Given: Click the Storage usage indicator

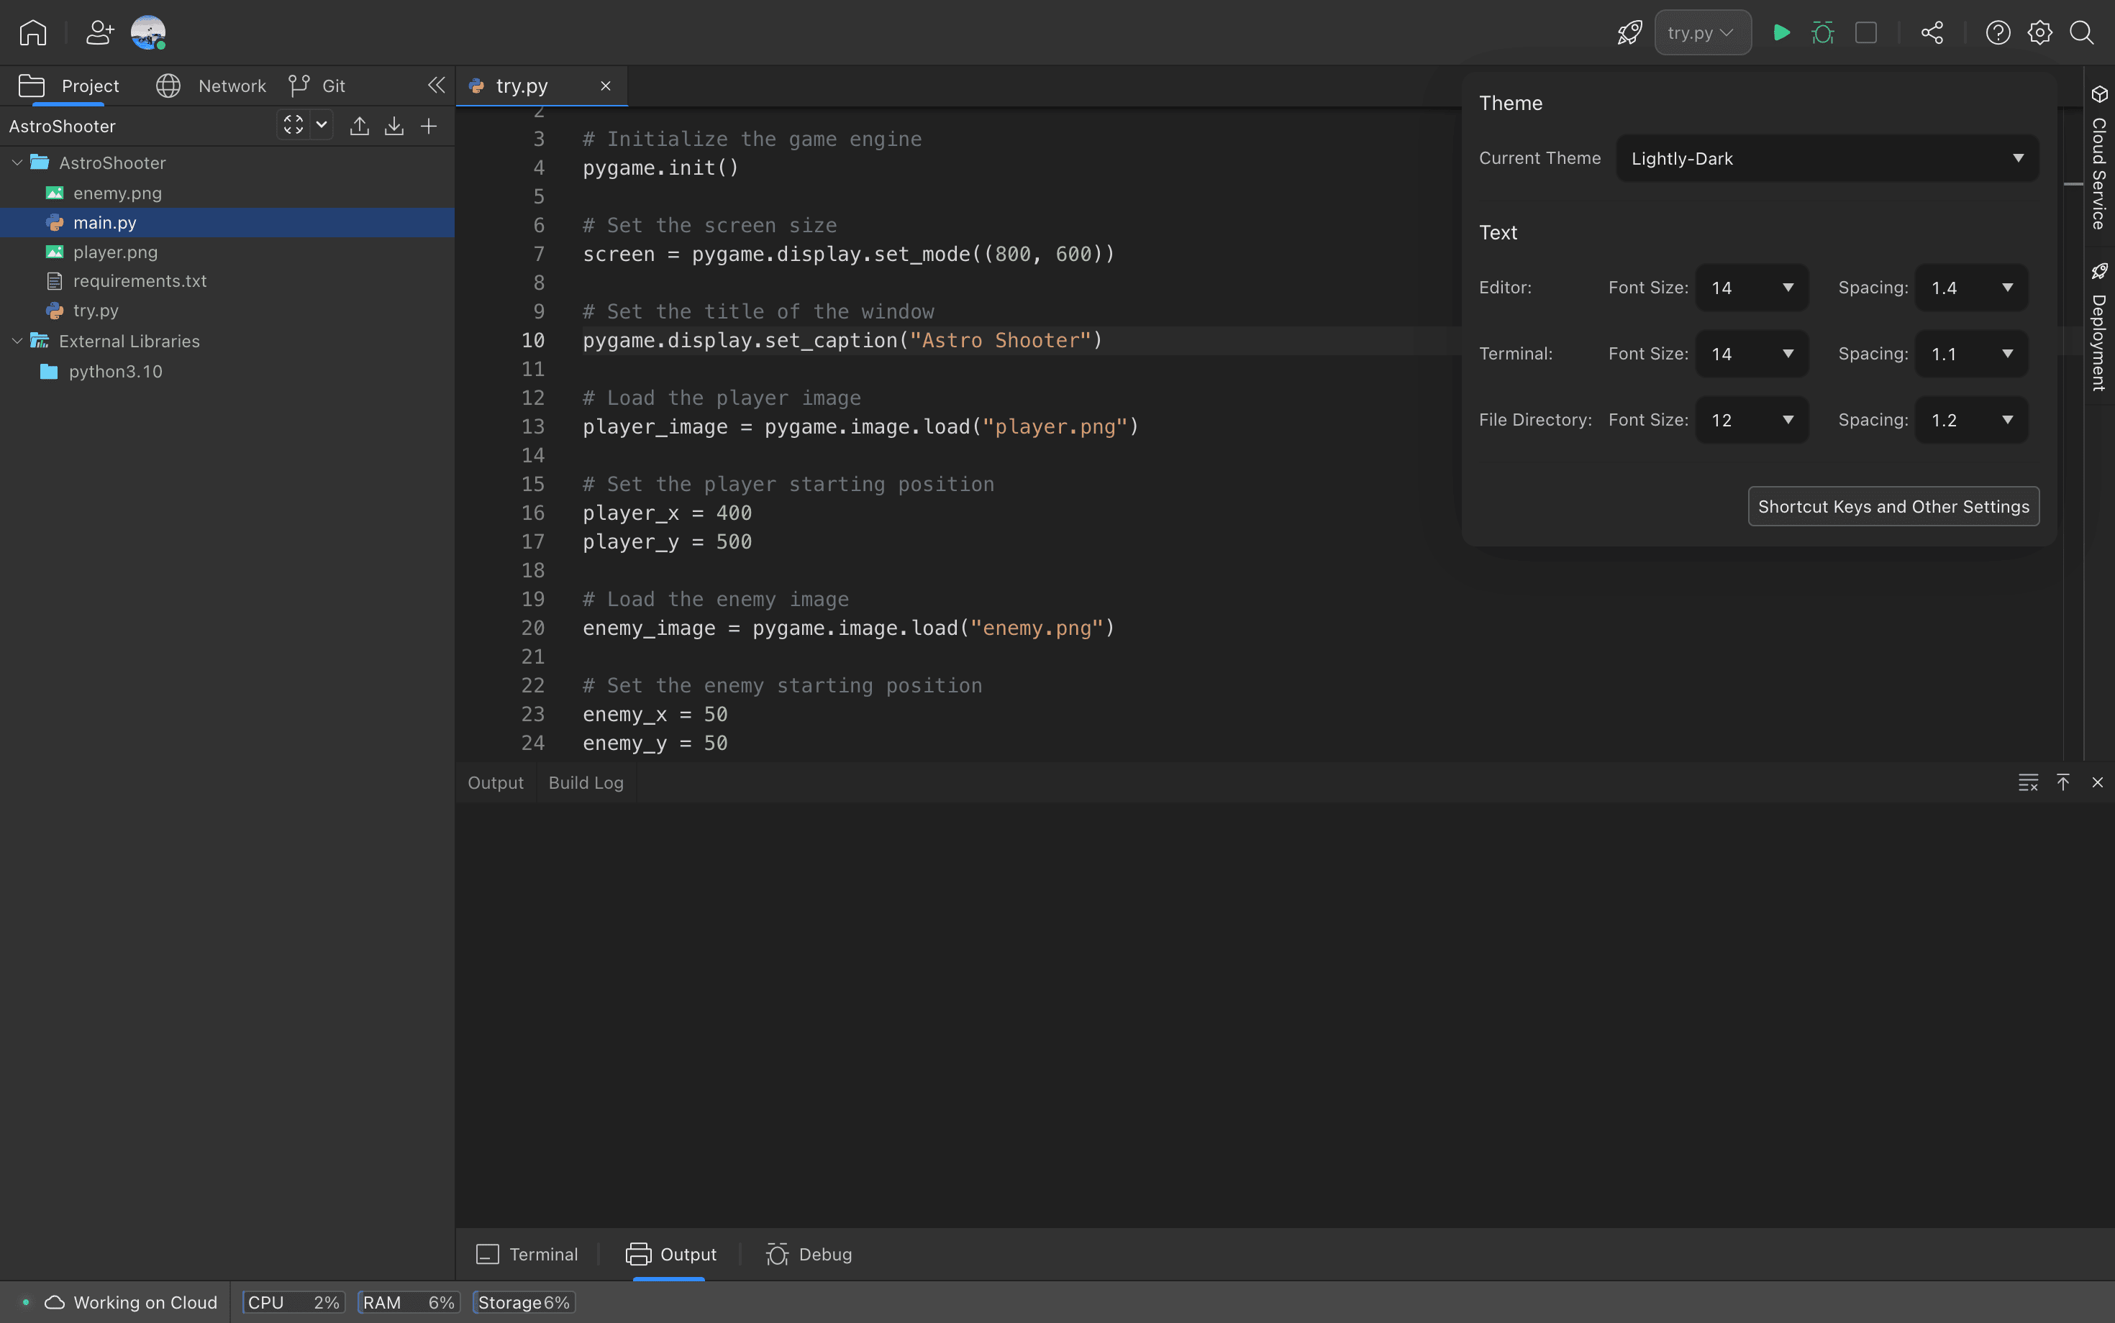Looking at the screenshot, I should [524, 1302].
